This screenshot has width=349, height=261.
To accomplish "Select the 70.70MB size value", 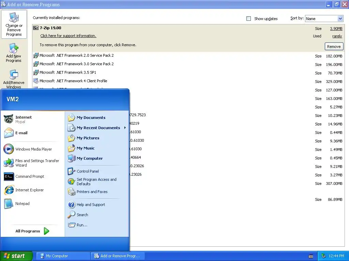I will [335, 73].
